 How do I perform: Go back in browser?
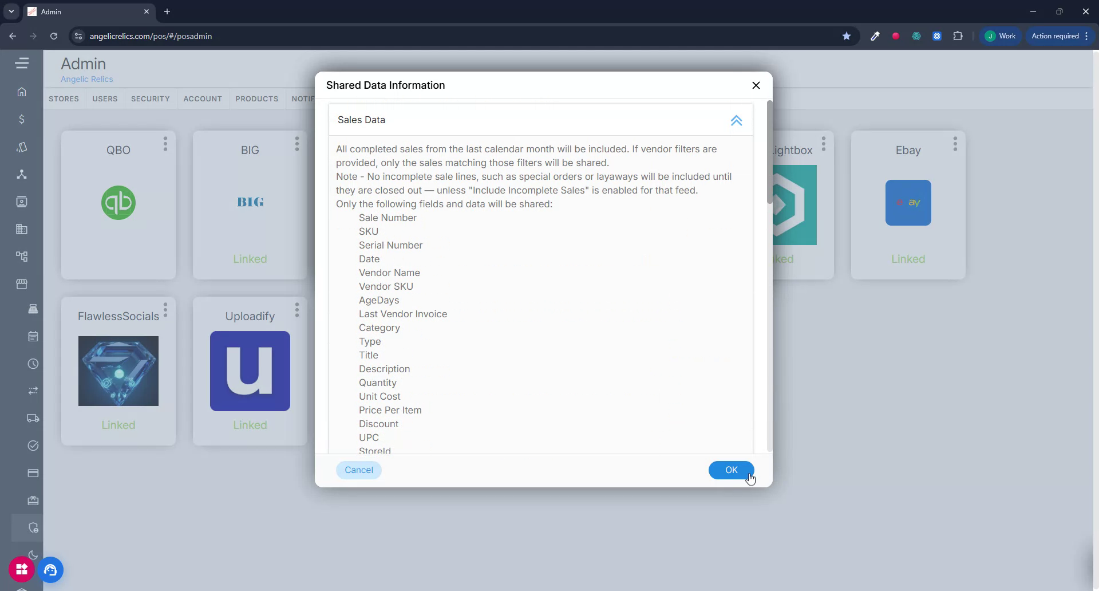pos(13,36)
